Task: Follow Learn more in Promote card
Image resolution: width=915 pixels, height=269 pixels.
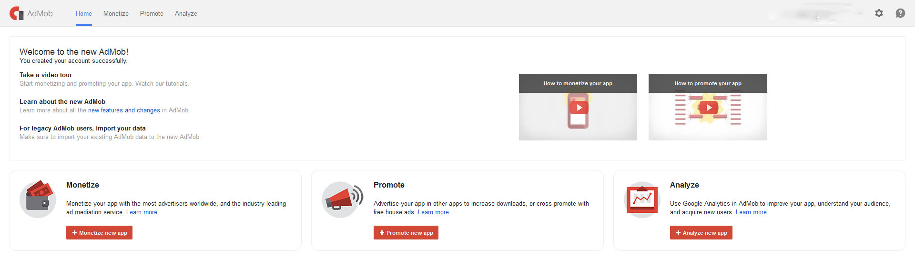Action: click(x=433, y=212)
